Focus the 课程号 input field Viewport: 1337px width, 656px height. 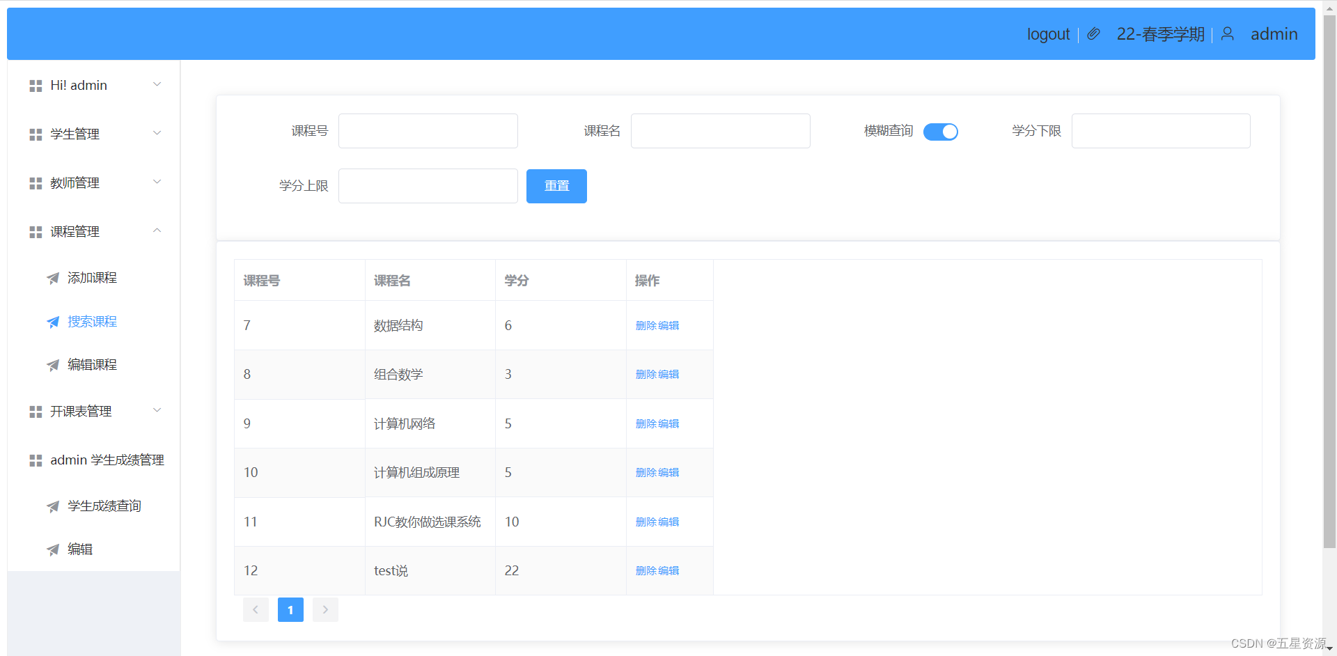(x=428, y=131)
